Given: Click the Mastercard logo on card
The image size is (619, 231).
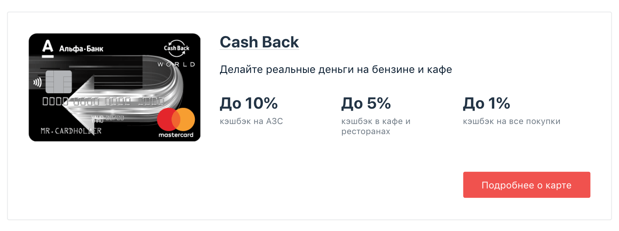Looking at the screenshot, I should pos(176,124).
